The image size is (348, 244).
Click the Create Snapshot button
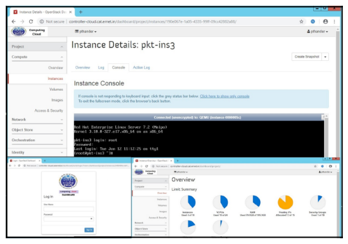[307, 57]
